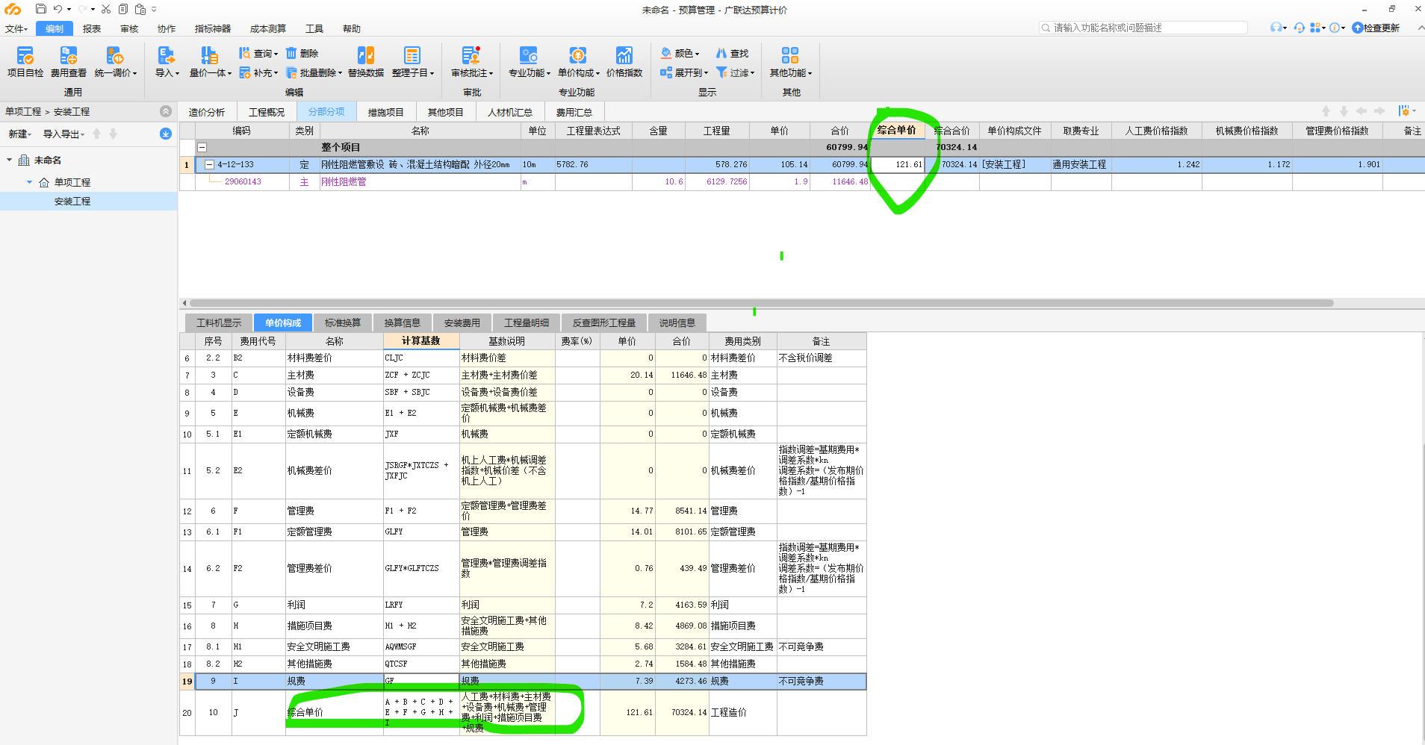Open the 价格指数 tool

pyautogui.click(x=624, y=62)
